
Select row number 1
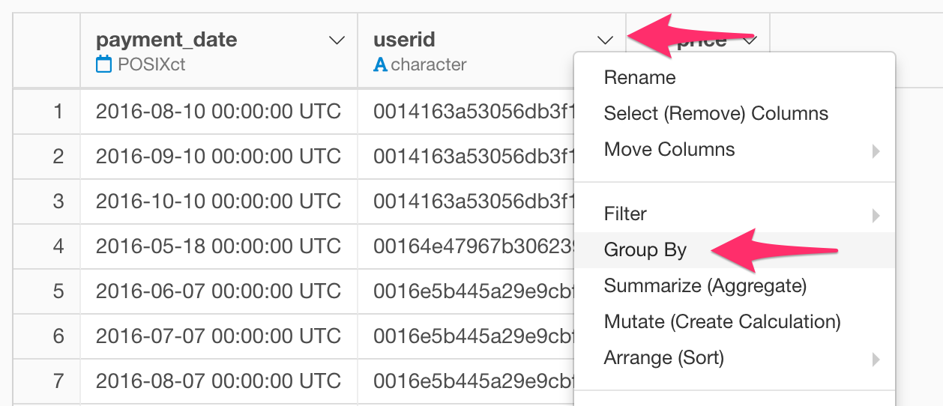pyautogui.click(x=58, y=112)
